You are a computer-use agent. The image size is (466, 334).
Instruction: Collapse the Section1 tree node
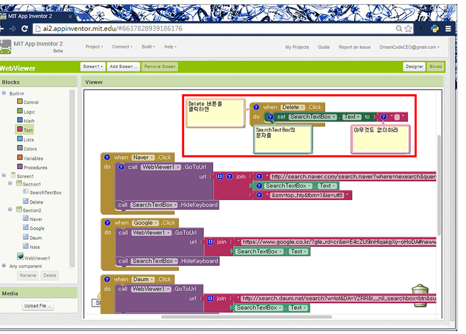10,183
